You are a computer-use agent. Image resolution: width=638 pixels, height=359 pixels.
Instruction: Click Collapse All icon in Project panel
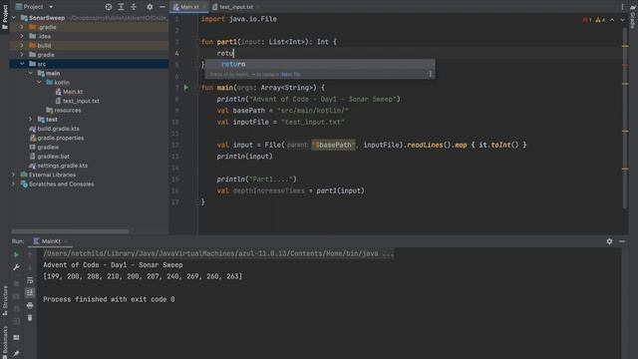coord(134,7)
